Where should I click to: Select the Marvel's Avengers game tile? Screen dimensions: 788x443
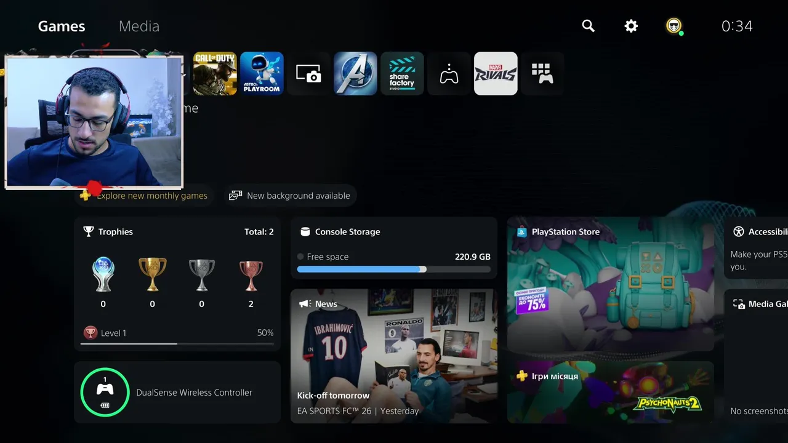tap(355, 74)
